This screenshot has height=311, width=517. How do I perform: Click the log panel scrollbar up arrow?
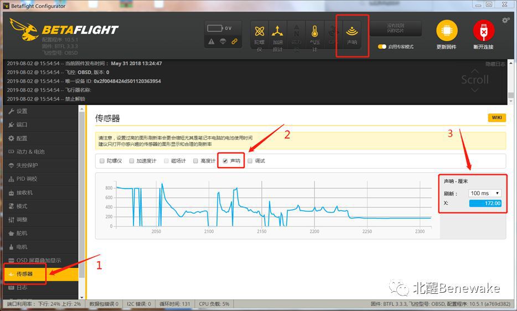(x=511, y=63)
